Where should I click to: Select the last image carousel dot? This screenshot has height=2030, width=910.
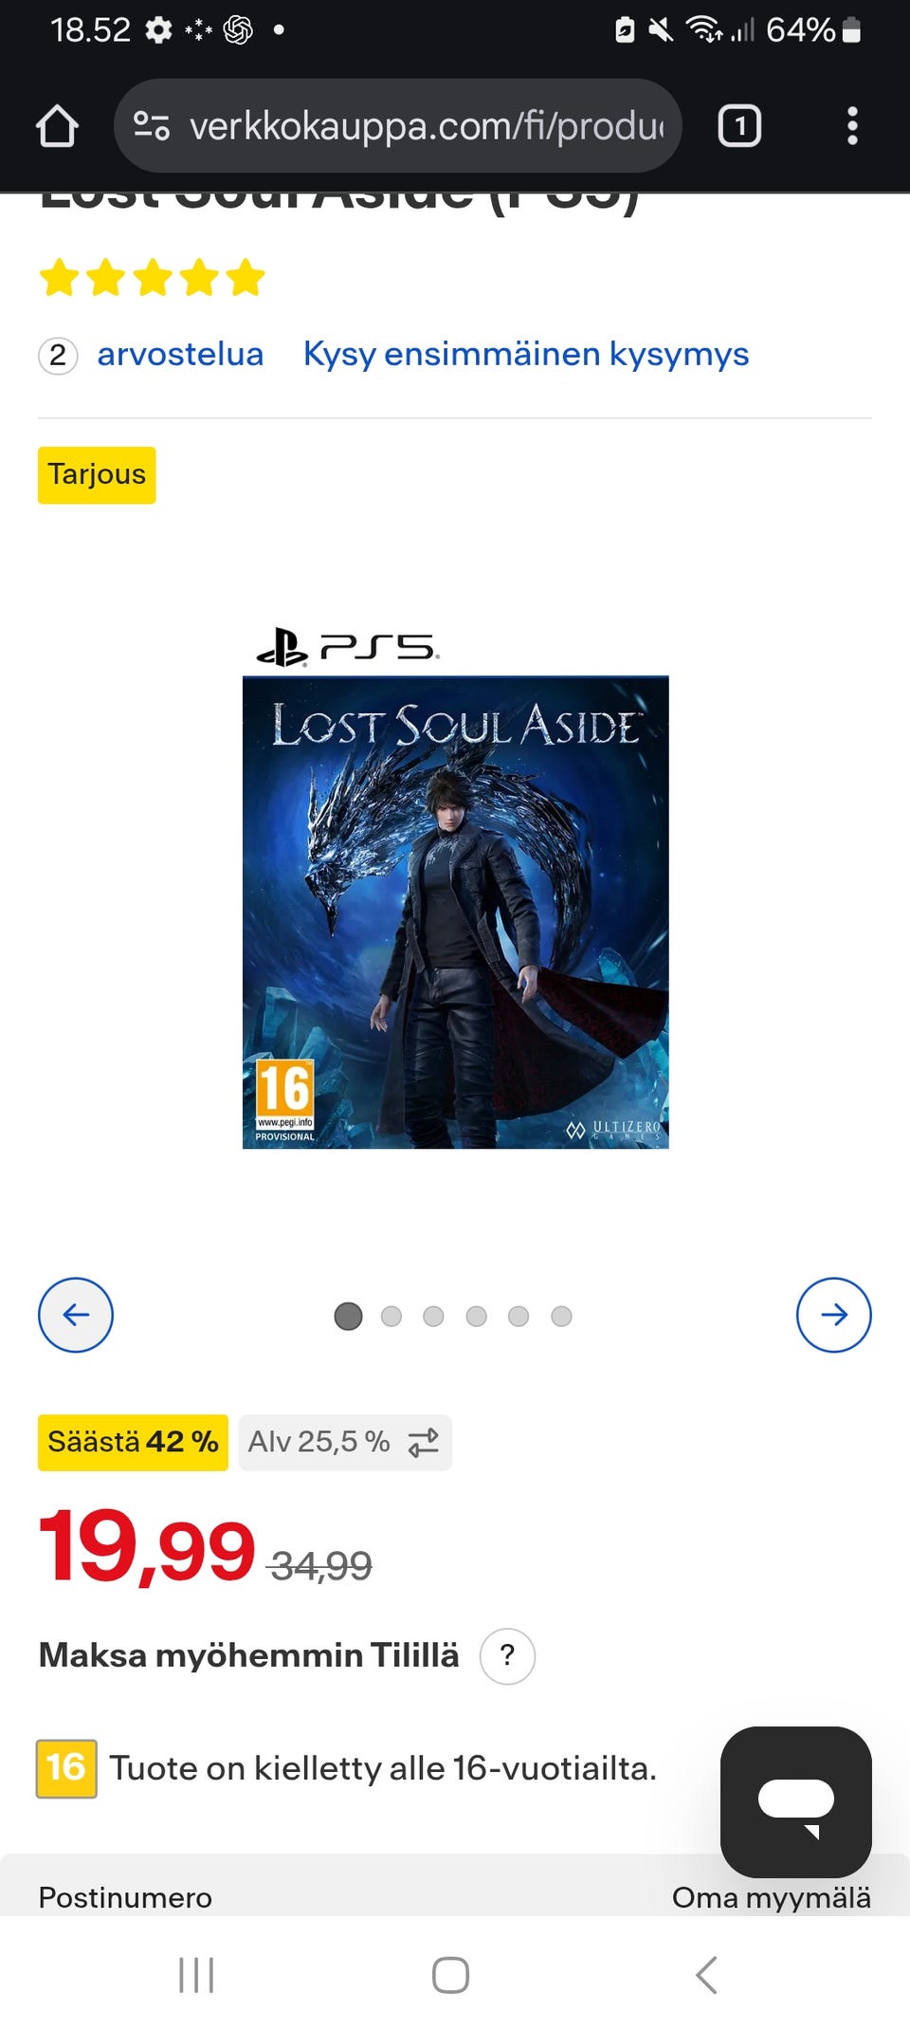tap(561, 1316)
